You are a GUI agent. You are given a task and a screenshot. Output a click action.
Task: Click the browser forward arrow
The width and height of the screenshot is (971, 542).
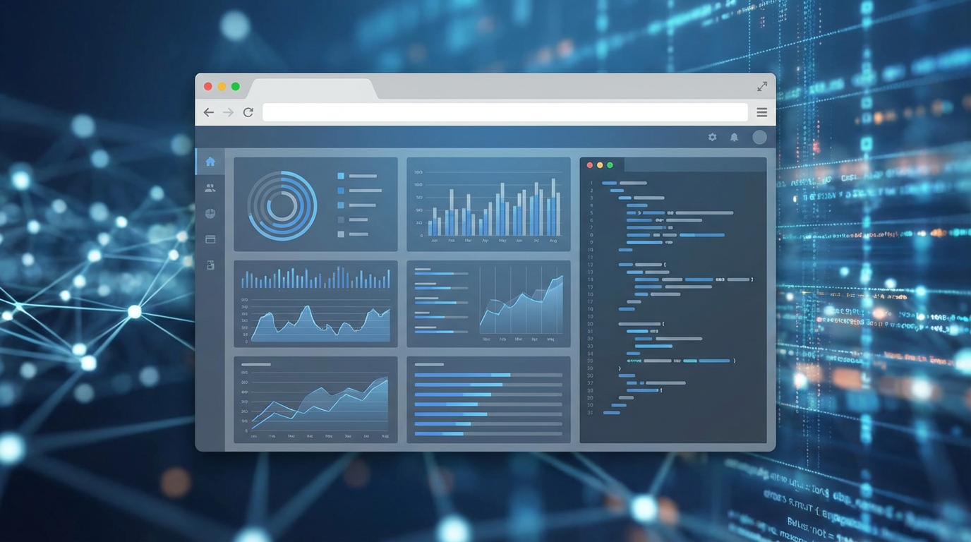228,112
